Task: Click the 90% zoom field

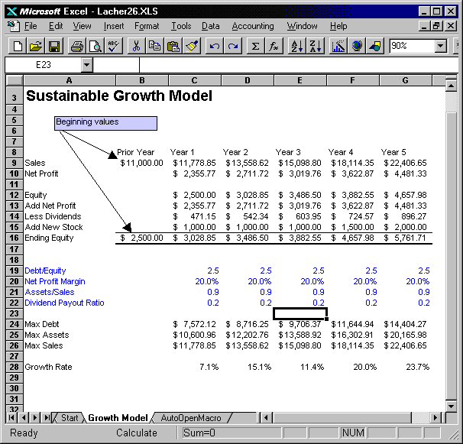Action: pos(412,46)
